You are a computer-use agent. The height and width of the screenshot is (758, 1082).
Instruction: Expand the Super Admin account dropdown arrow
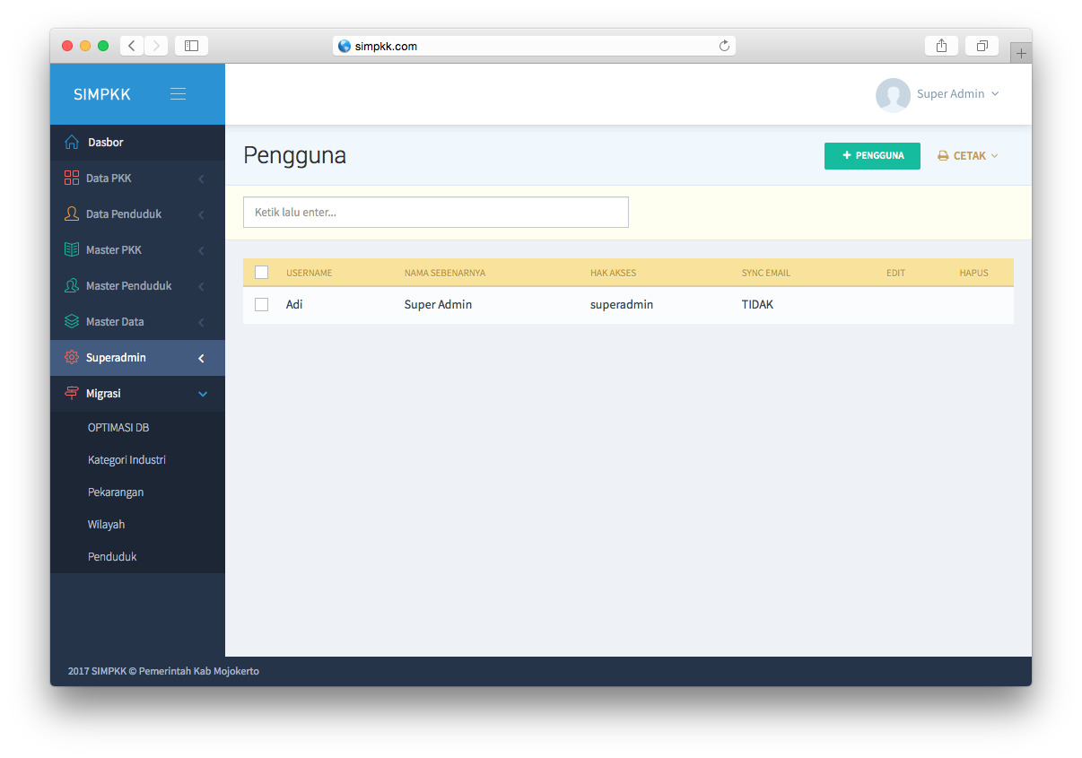[995, 94]
